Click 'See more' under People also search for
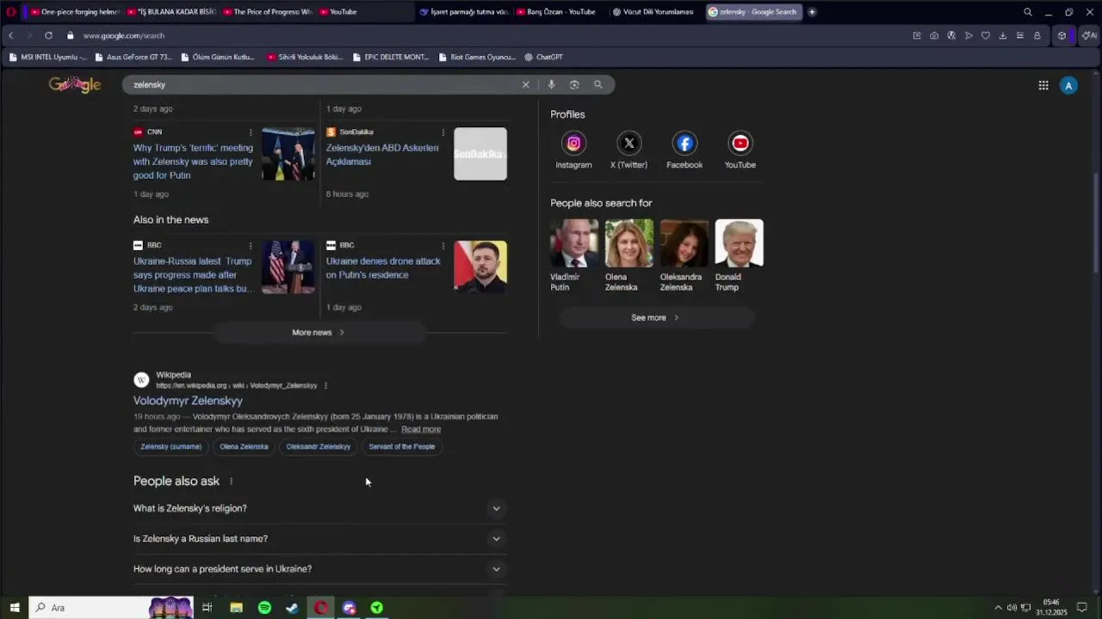The width and height of the screenshot is (1102, 619). pyautogui.click(x=655, y=317)
